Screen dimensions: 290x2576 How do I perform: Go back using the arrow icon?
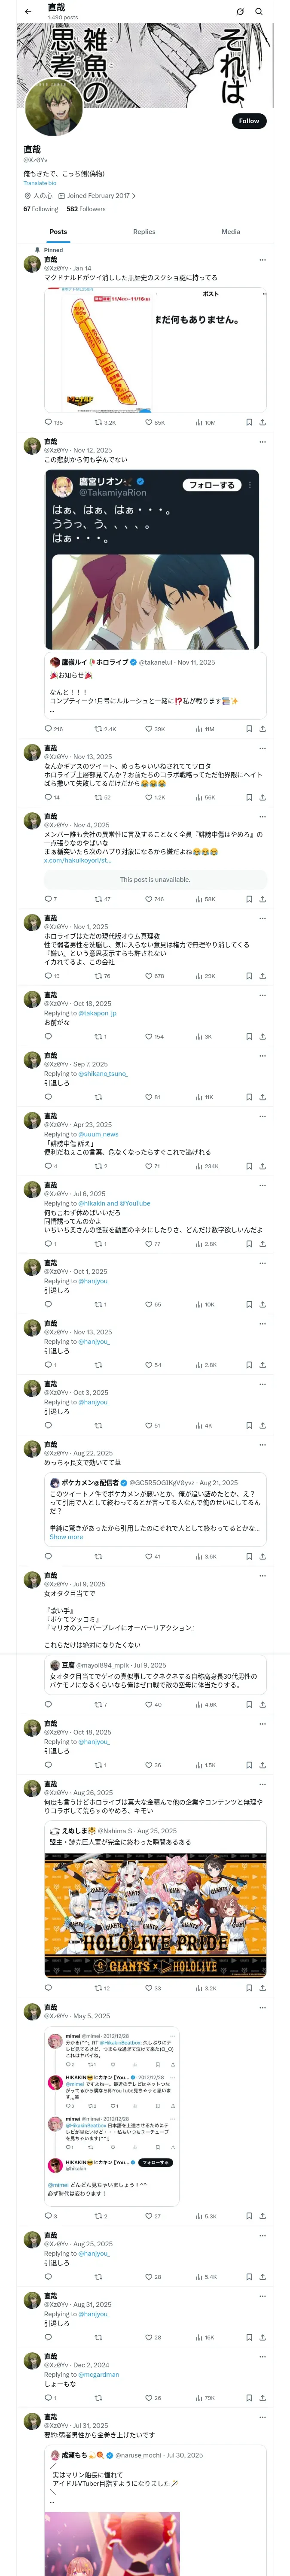point(27,11)
